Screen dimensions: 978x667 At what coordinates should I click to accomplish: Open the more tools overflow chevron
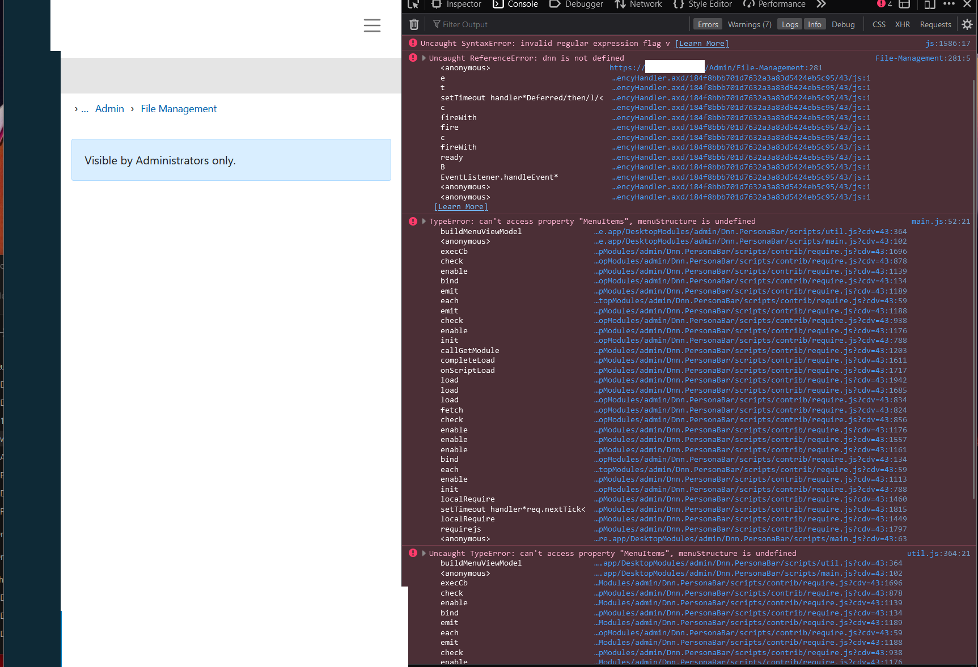click(x=821, y=5)
